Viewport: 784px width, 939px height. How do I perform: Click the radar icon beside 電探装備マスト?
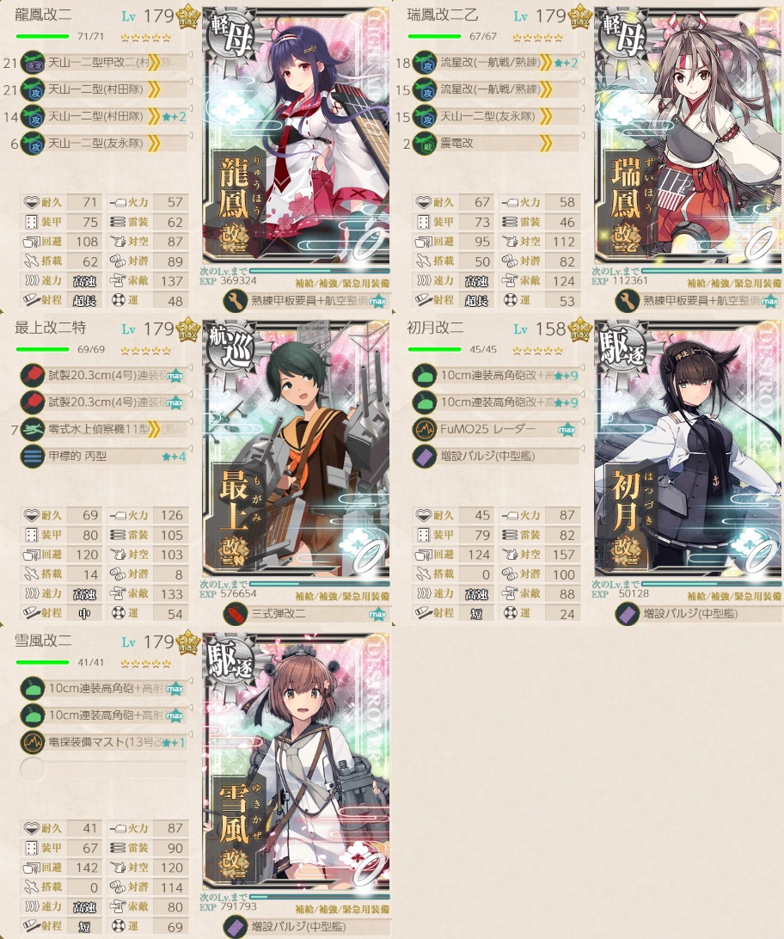pos(33,743)
